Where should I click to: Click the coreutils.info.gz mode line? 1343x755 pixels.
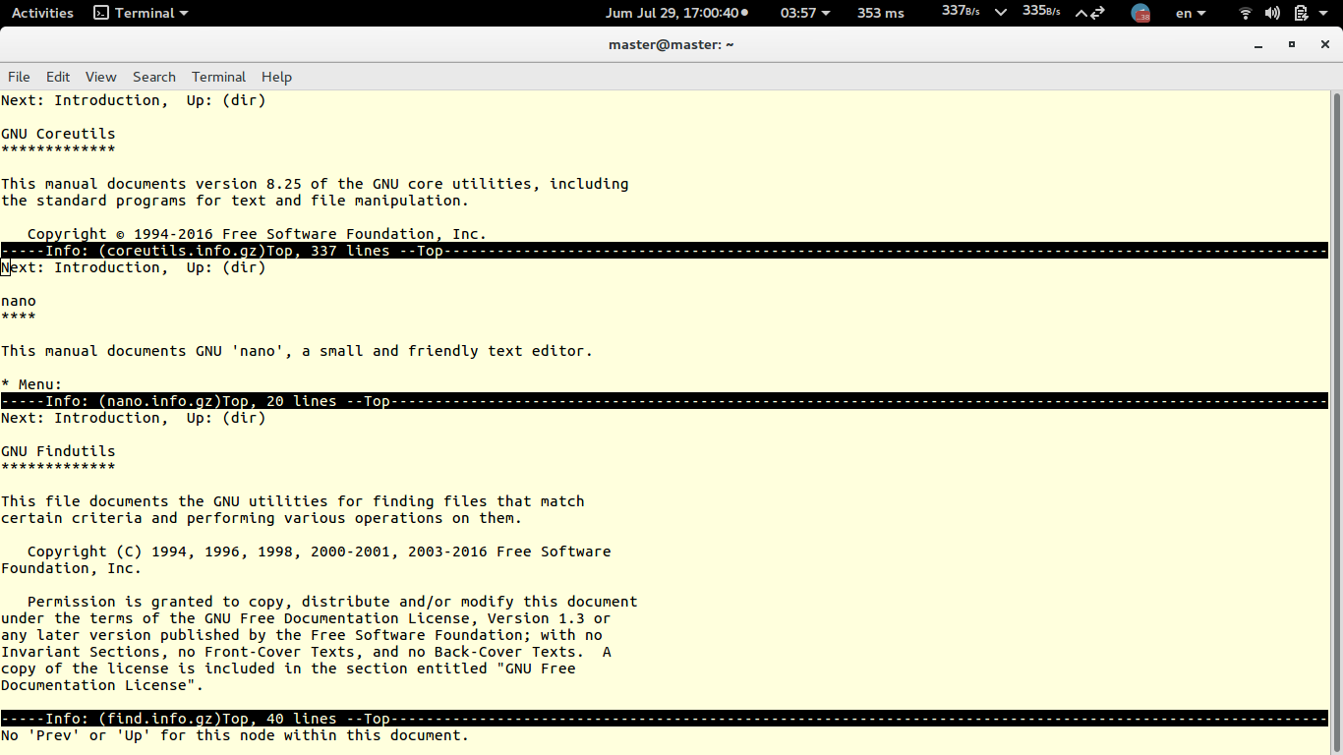[664, 251]
